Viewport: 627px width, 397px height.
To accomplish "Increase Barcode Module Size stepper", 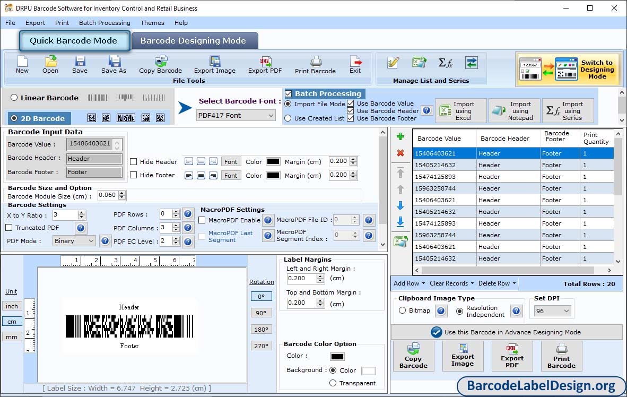I will tap(122, 193).
